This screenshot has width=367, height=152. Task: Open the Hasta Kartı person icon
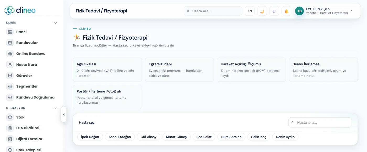(10, 65)
